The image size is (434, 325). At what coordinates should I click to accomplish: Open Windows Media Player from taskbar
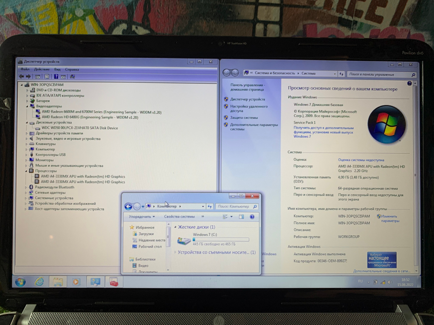click(76, 282)
